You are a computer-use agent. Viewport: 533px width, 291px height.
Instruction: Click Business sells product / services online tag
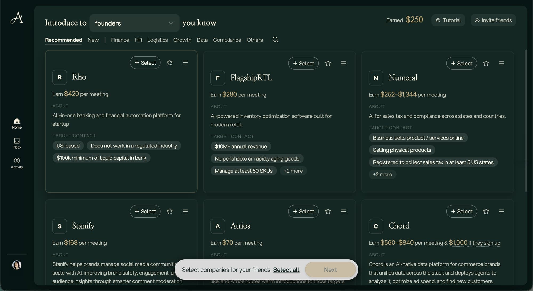click(418, 138)
